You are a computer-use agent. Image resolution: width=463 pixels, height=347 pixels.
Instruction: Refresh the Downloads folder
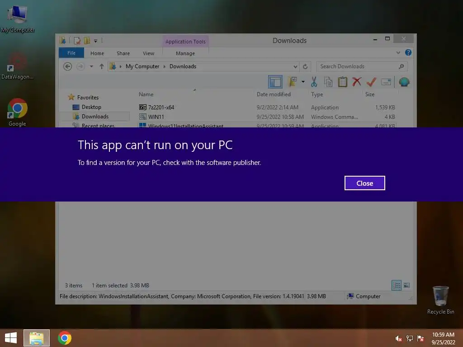click(x=305, y=67)
